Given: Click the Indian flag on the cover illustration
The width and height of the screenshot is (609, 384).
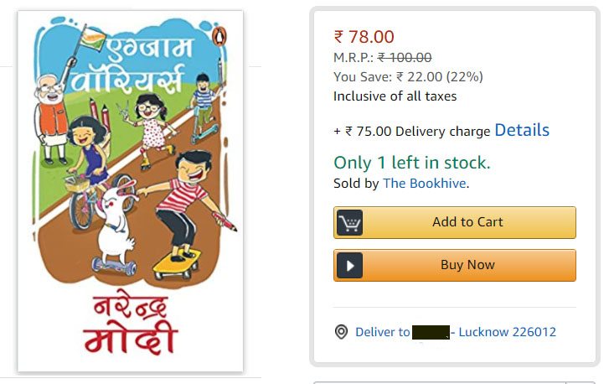Looking at the screenshot, I should tap(91, 39).
